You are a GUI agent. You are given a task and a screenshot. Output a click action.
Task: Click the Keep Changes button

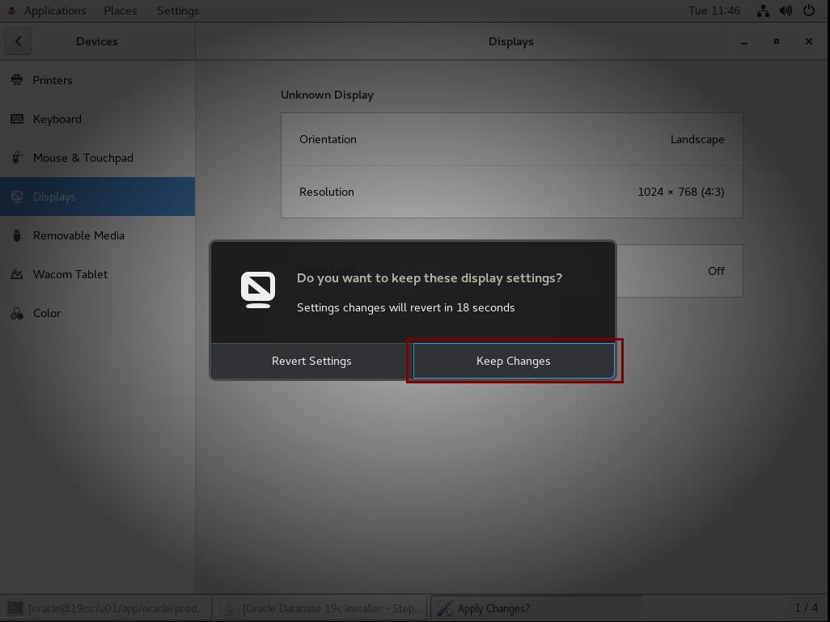point(513,361)
